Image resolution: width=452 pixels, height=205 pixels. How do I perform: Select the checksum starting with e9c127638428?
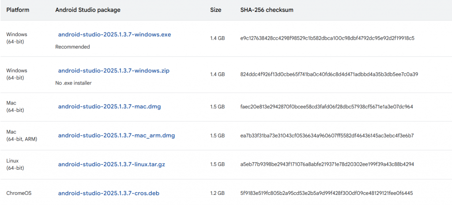327,38
